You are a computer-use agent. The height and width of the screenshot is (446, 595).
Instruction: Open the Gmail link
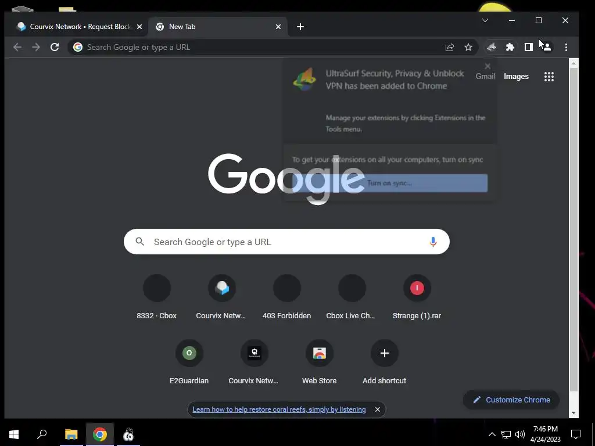coord(485,76)
